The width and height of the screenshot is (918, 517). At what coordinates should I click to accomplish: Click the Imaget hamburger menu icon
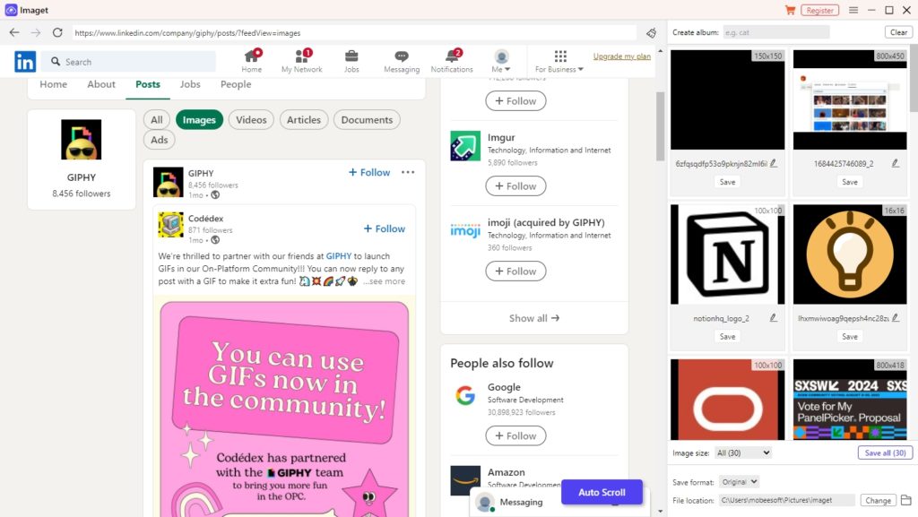(x=853, y=10)
